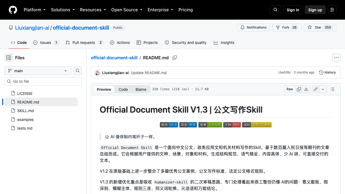Open LICENSE in file tree
Image resolution: width=345 pixels, height=194 pixels.
click(x=41, y=93)
